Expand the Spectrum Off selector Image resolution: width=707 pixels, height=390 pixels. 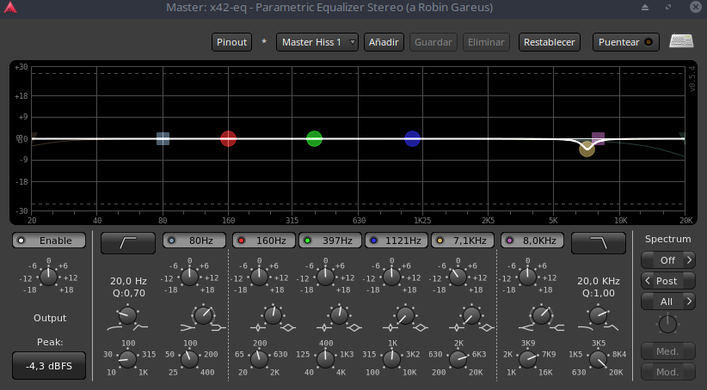pyautogui.click(x=667, y=259)
